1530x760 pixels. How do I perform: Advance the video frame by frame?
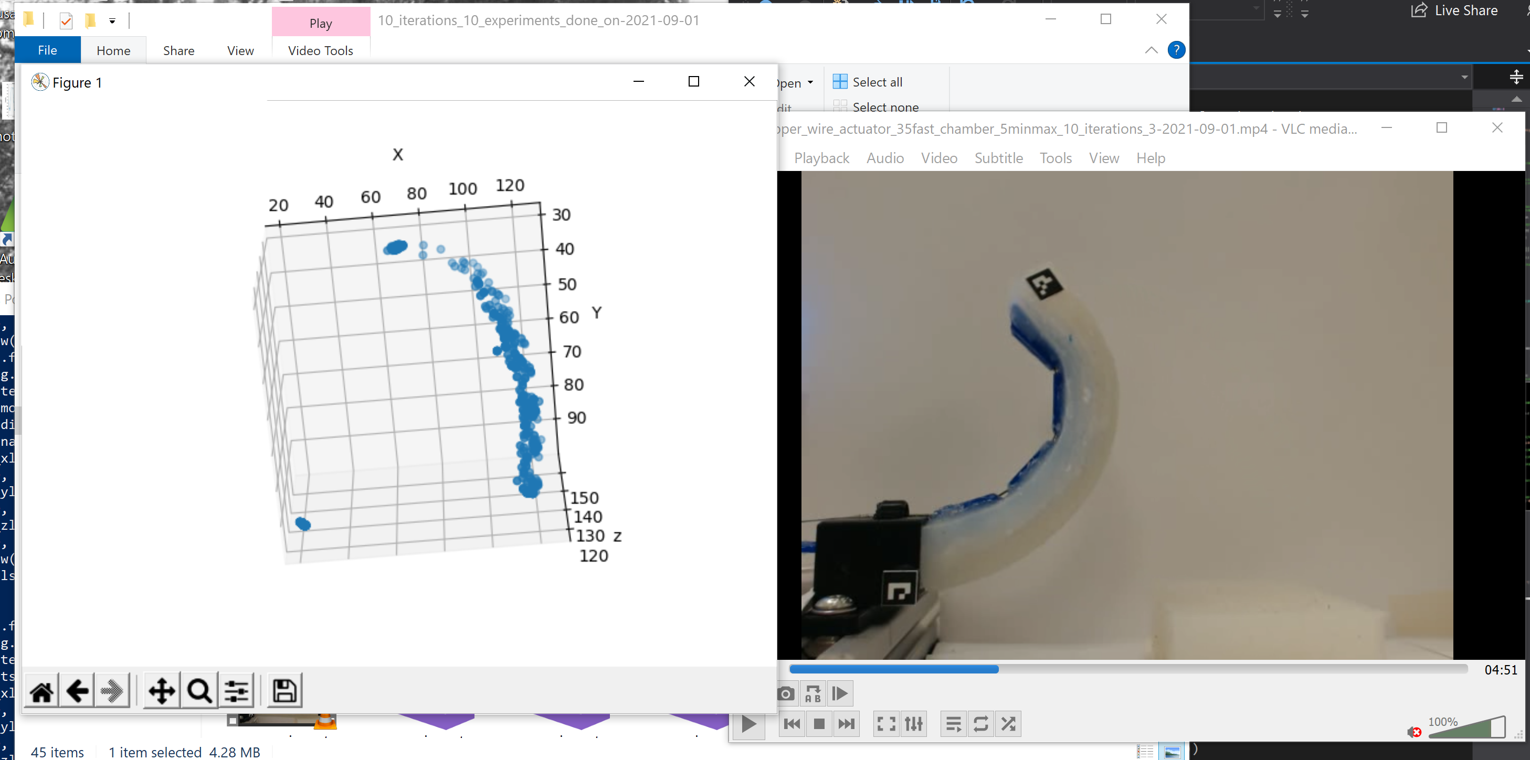coord(840,693)
